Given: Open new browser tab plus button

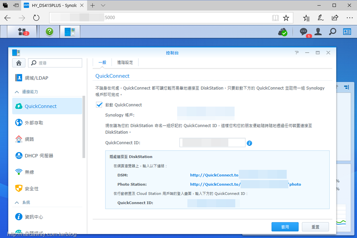Looking at the screenshot, I should [92, 5].
